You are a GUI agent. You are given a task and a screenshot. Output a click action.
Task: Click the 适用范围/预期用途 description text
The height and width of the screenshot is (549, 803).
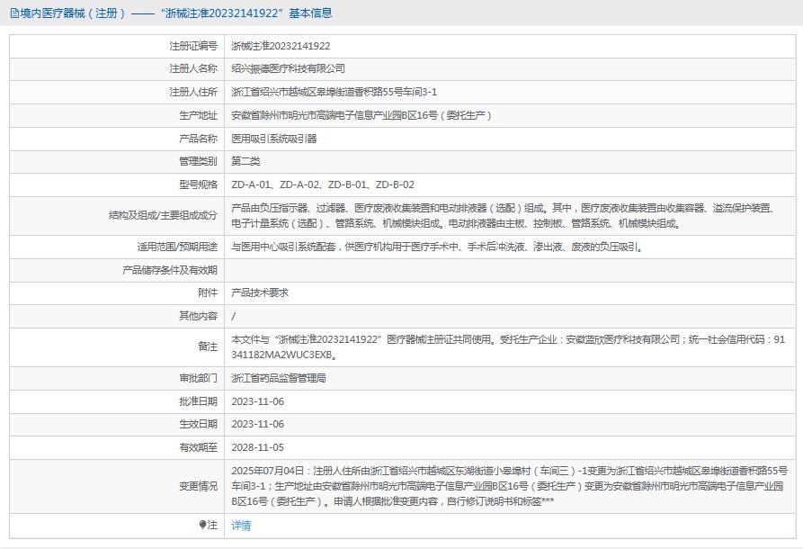[436, 246]
